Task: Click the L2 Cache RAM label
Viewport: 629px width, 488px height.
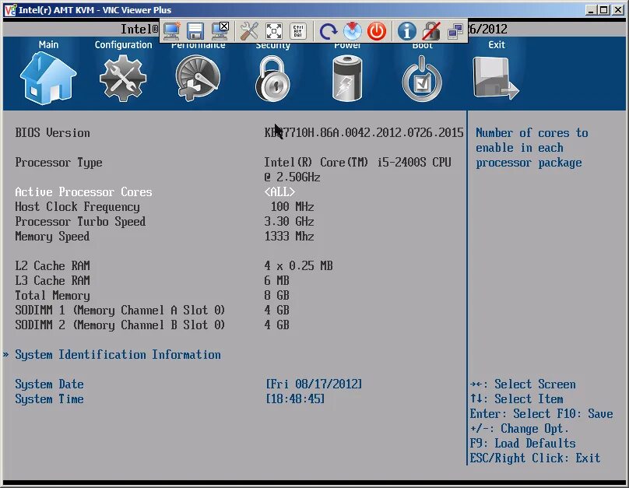Action: point(53,266)
